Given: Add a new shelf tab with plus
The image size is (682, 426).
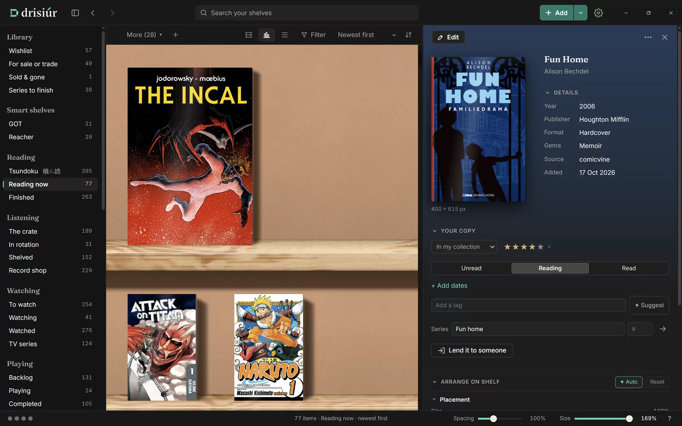Looking at the screenshot, I should coord(175,35).
